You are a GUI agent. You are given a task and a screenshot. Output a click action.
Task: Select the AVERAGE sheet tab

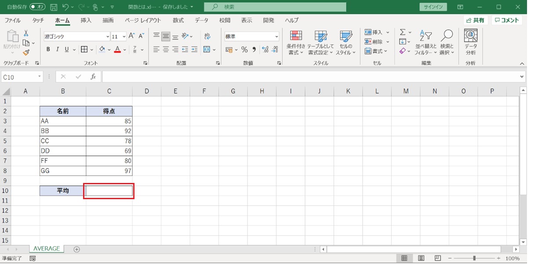point(47,249)
